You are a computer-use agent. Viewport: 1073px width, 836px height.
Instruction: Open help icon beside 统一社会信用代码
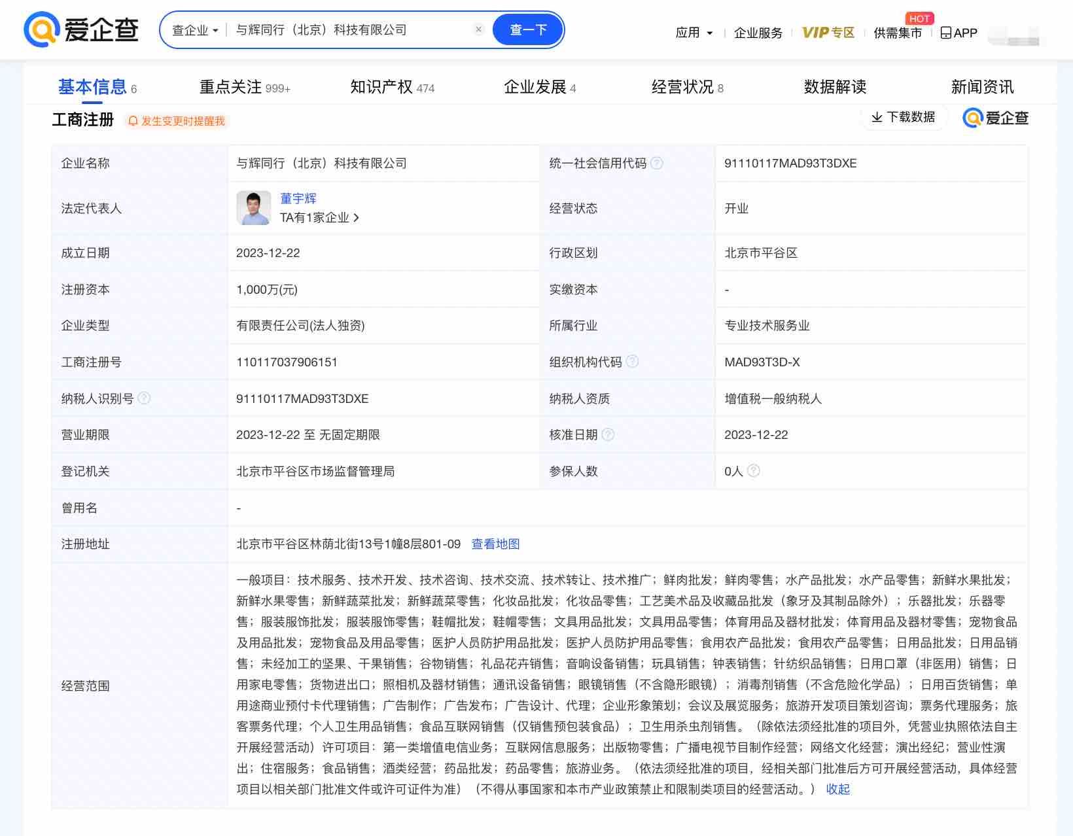point(657,164)
